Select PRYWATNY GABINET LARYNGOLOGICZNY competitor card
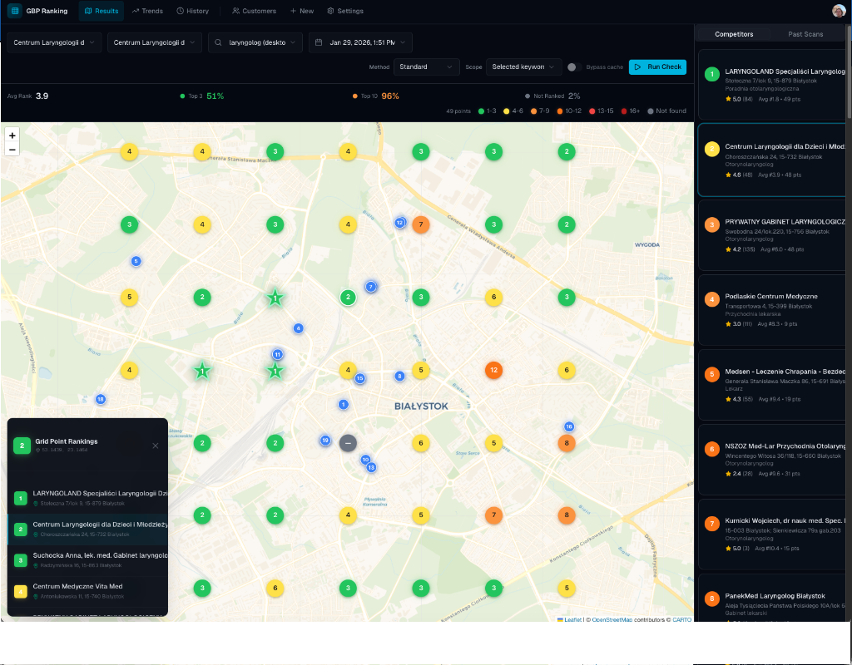 pyautogui.click(x=772, y=235)
